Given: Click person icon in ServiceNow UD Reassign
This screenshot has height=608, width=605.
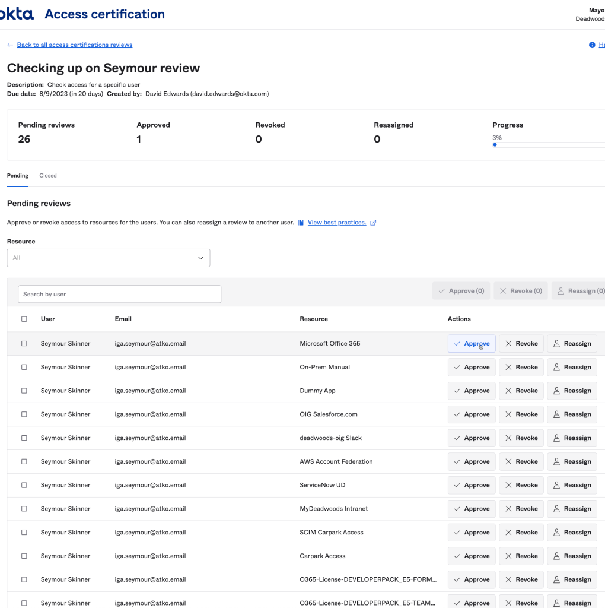Looking at the screenshot, I should pyautogui.click(x=556, y=485).
